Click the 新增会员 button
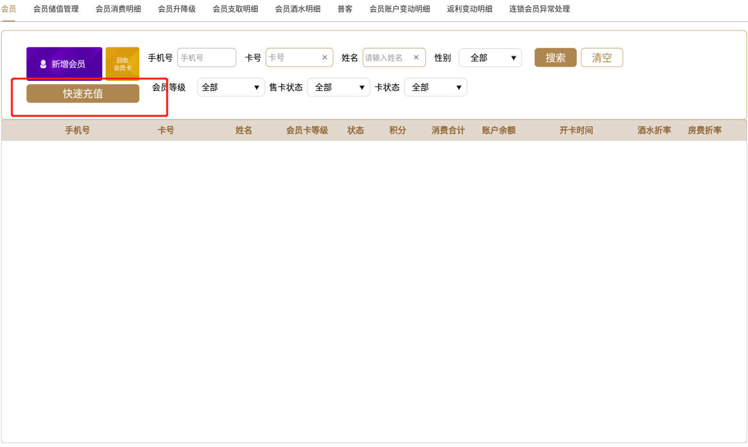The width and height of the screenshot is (748, 447). pos(64,63)
